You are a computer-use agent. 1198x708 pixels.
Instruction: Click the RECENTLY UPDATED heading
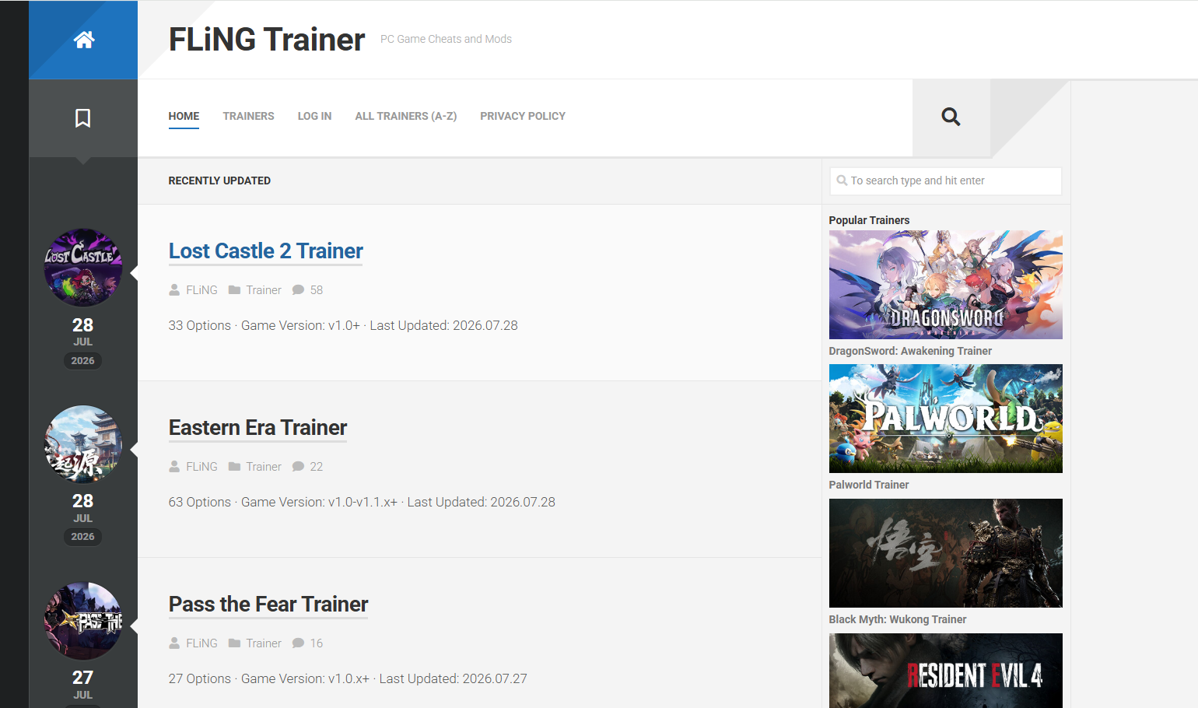pyautogui.click(x=219, y=181)
